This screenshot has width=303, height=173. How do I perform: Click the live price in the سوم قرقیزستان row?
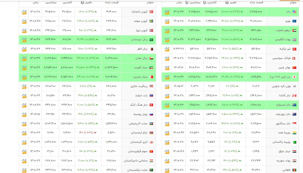pos(111,151)
